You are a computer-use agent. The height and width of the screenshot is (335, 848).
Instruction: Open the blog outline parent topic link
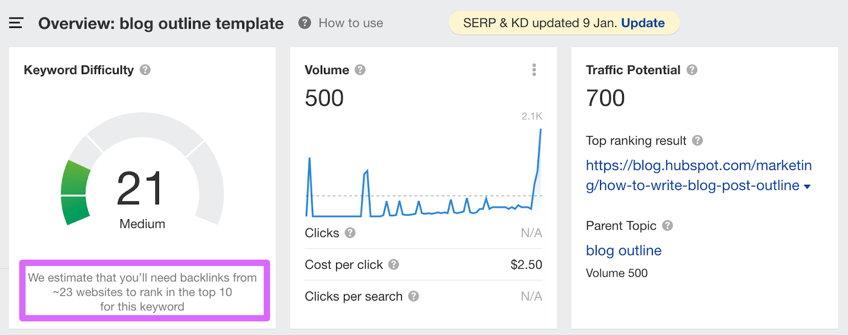(624, 250)
